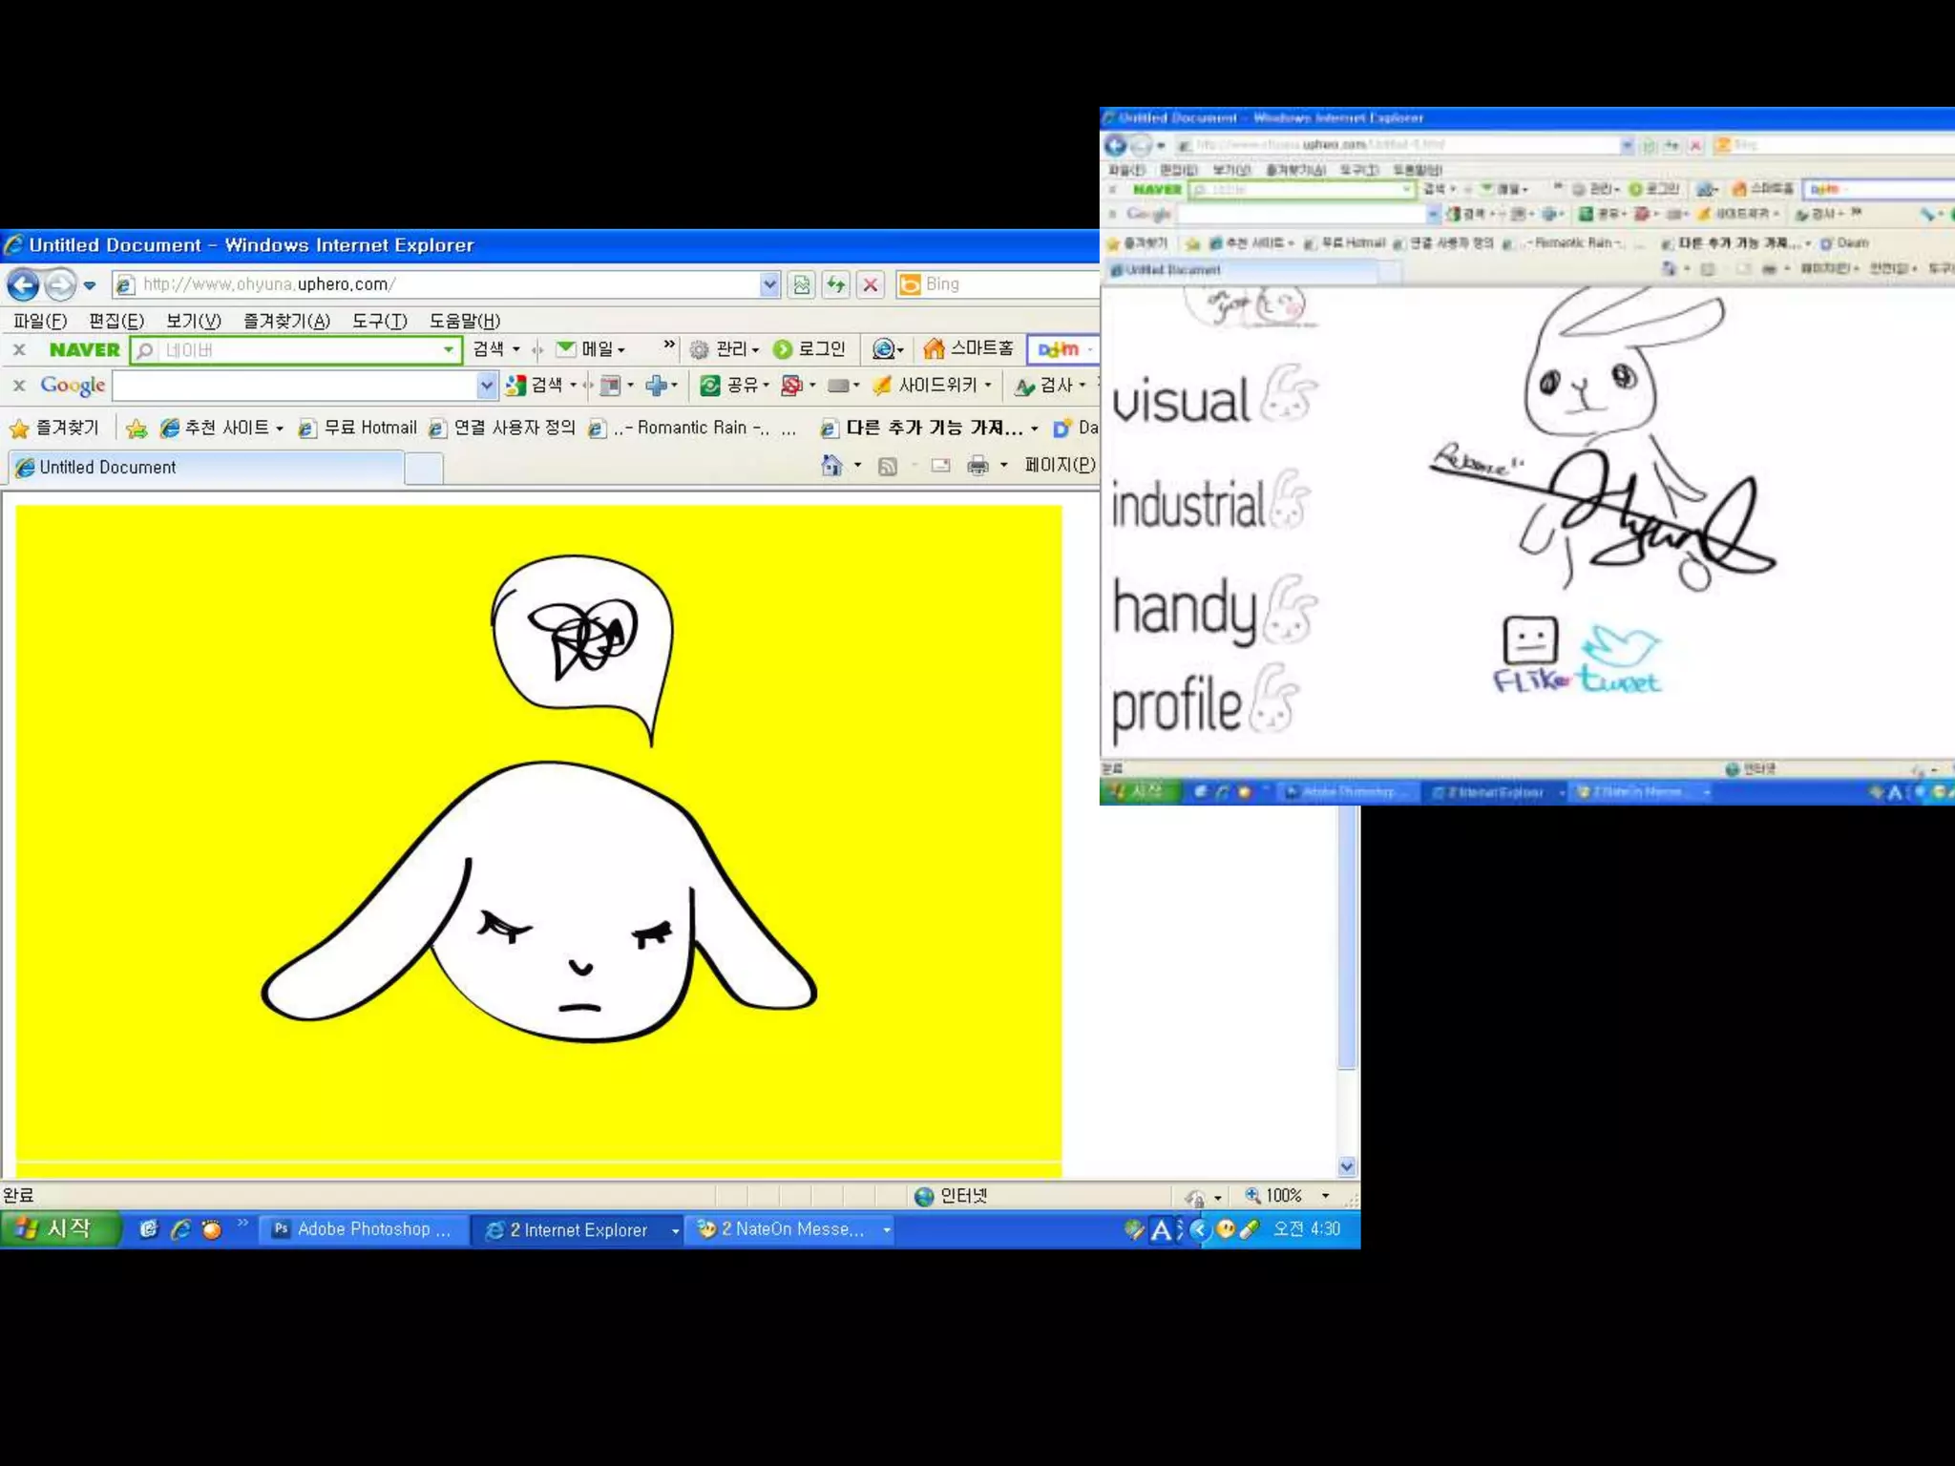The height and width of the screenshot is (1466, 1955).
Task: Click the vertical scrollbar down arrow
Action: tap(1347, 1166)
